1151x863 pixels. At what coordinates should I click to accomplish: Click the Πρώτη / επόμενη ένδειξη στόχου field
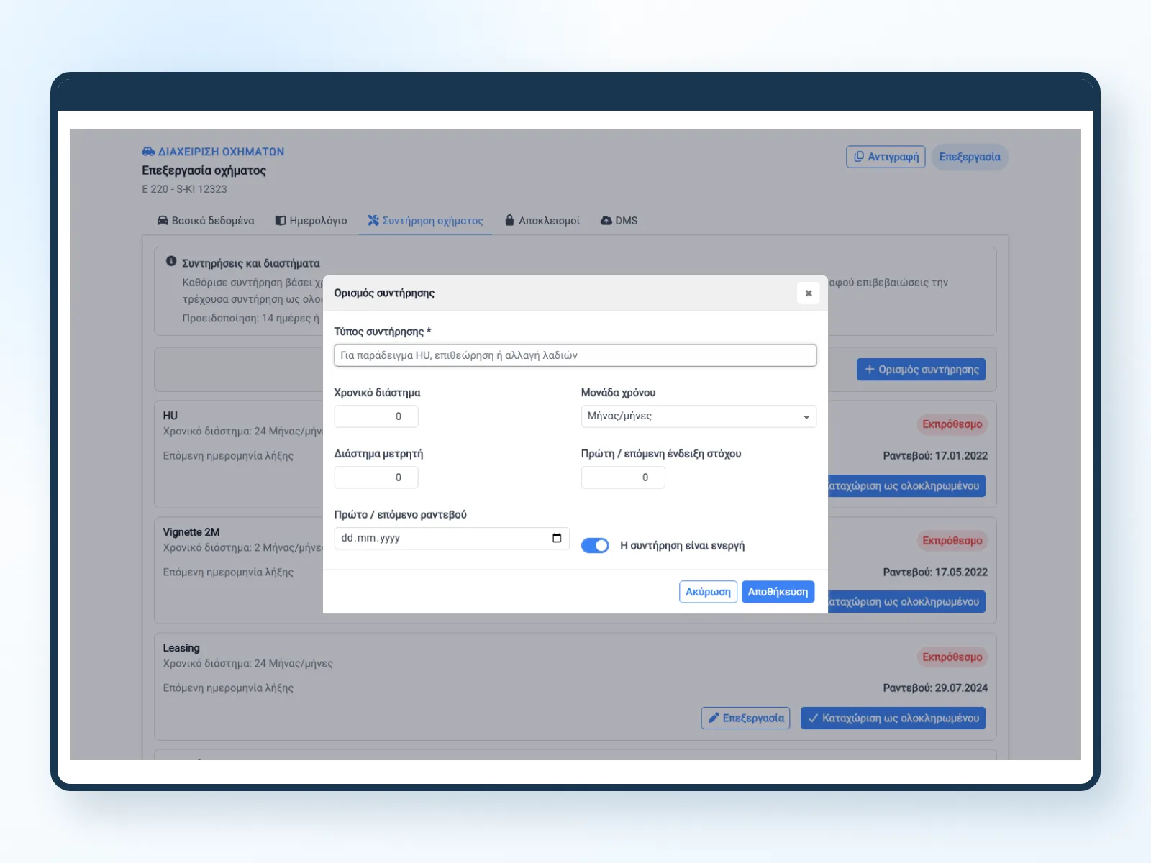pos(623,478)
